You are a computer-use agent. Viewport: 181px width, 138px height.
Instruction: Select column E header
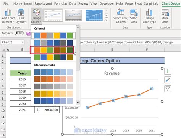pyautogui.click(x=112, y=49)
